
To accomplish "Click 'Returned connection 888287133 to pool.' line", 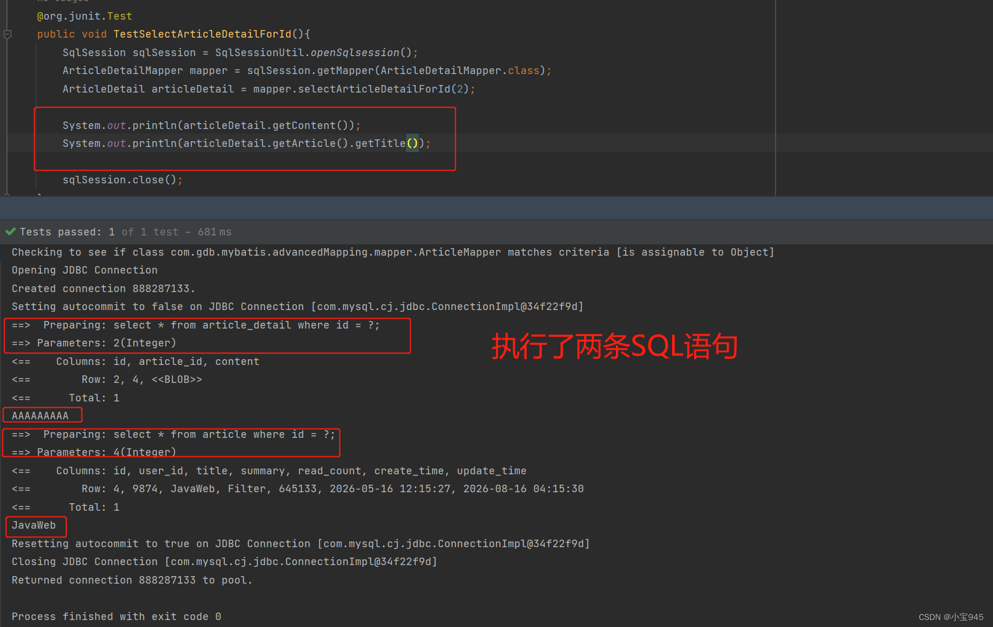I will (132, 580).
